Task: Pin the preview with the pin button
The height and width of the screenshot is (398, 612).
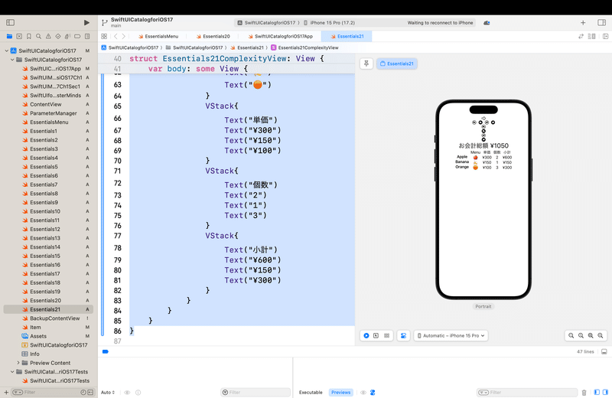Action: [366, 64]
